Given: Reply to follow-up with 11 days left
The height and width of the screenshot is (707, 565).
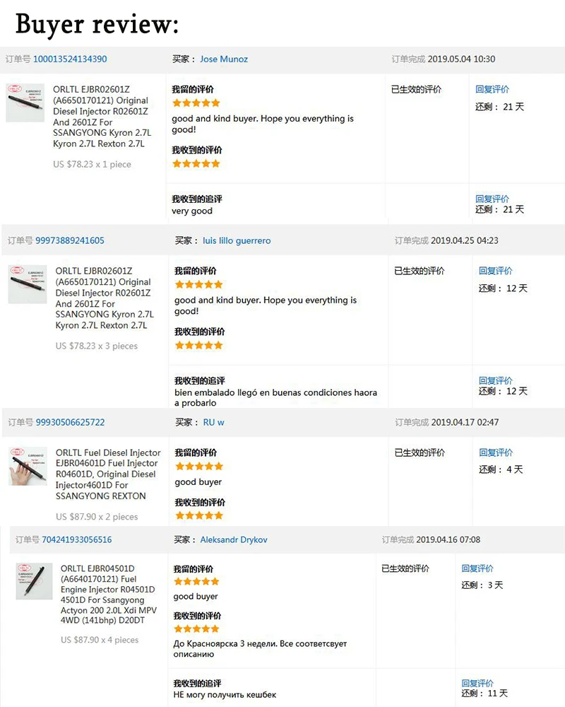Looking at the screenshot, I should tap(477, 683).
